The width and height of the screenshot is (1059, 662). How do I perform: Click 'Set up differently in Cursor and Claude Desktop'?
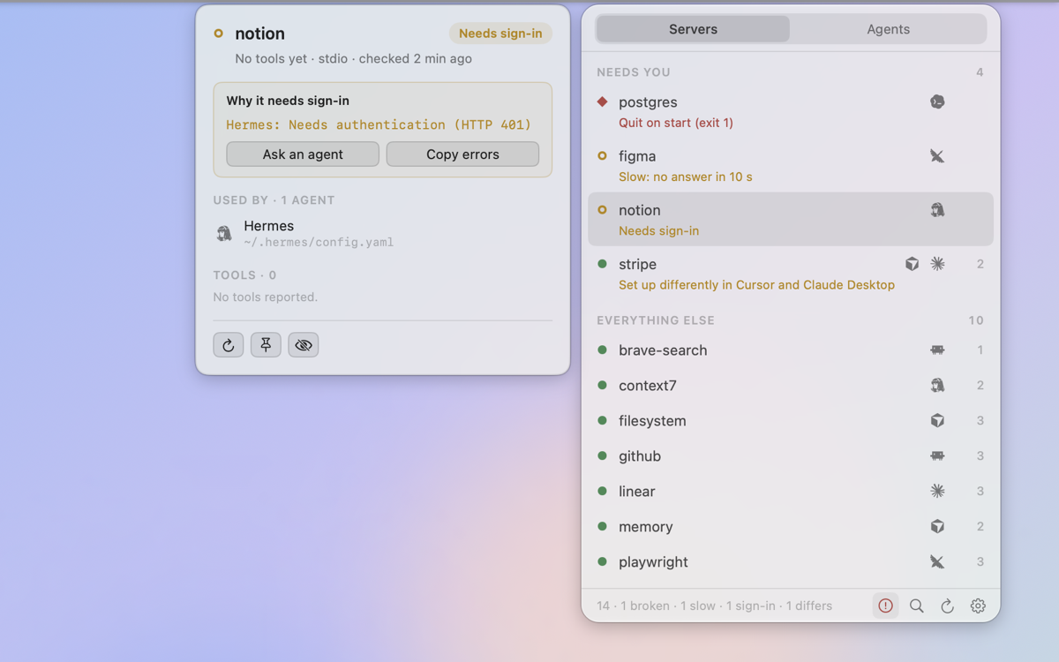tap(756, 285)
